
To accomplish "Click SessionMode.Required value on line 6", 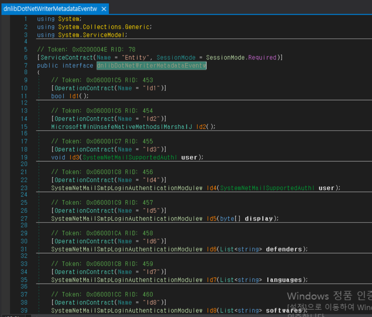I will point(241,58).
